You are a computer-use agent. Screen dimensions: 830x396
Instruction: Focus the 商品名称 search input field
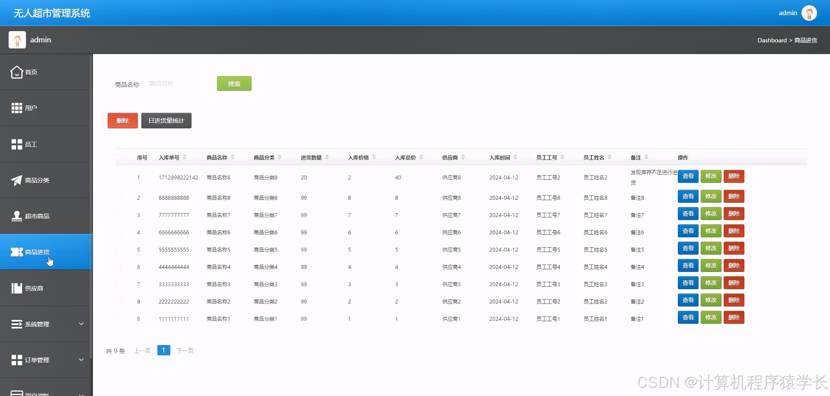[x=177, y=83]
